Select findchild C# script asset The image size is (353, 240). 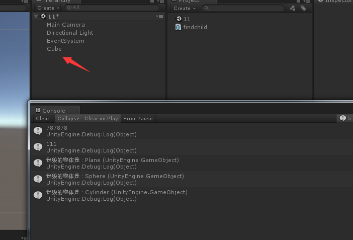click(191, 27)
